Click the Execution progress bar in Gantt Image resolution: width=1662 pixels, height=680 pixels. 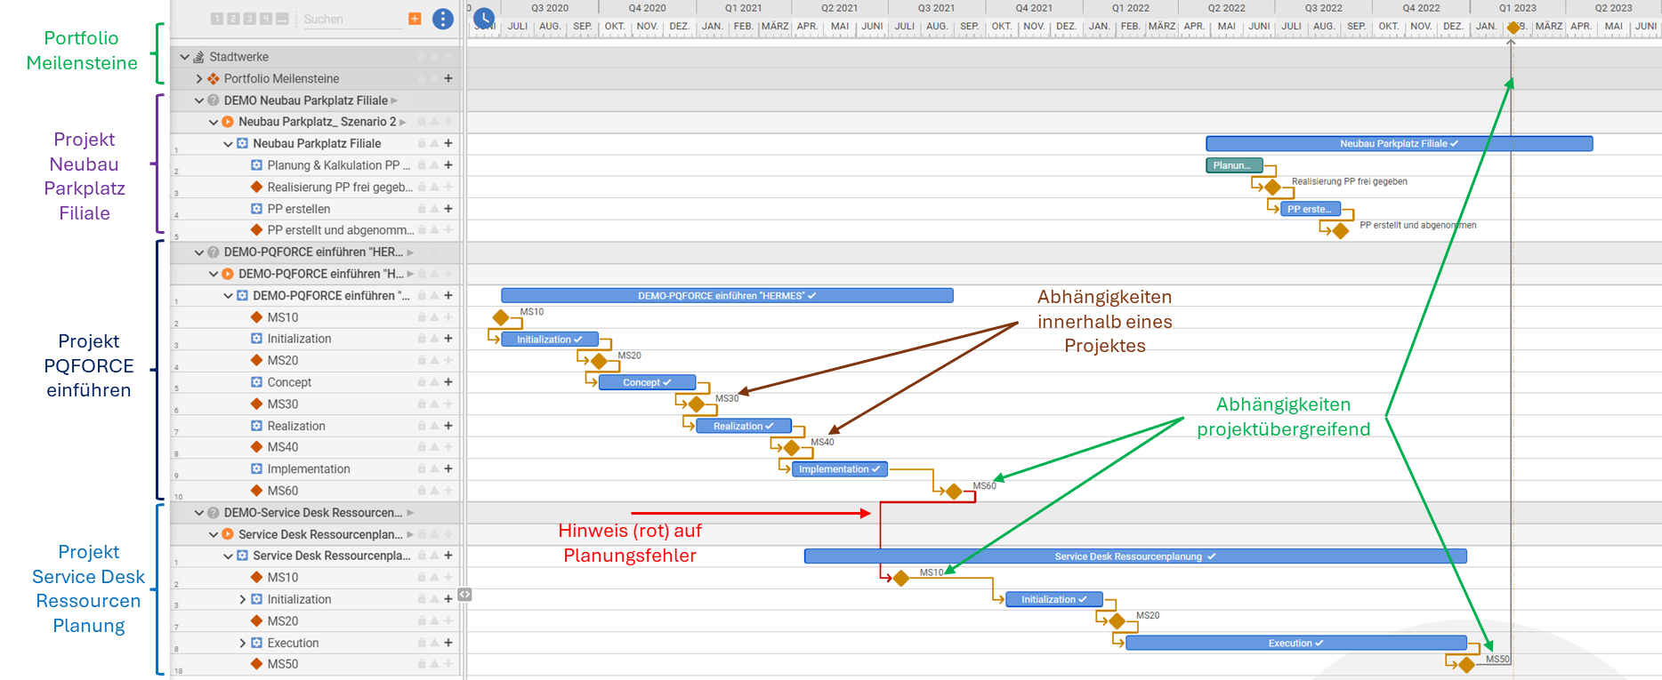tap(1295, 643)
